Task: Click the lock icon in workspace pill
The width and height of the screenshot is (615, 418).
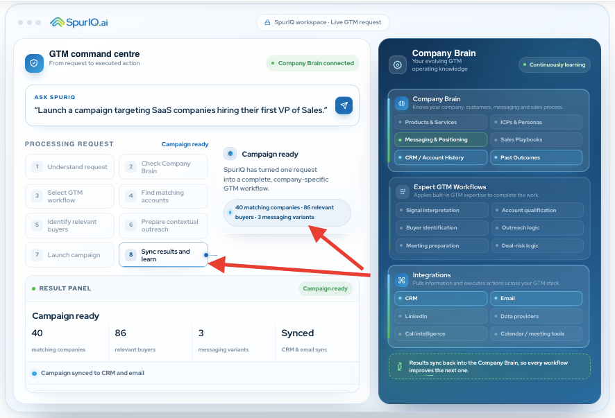Action: coord(267,22)
